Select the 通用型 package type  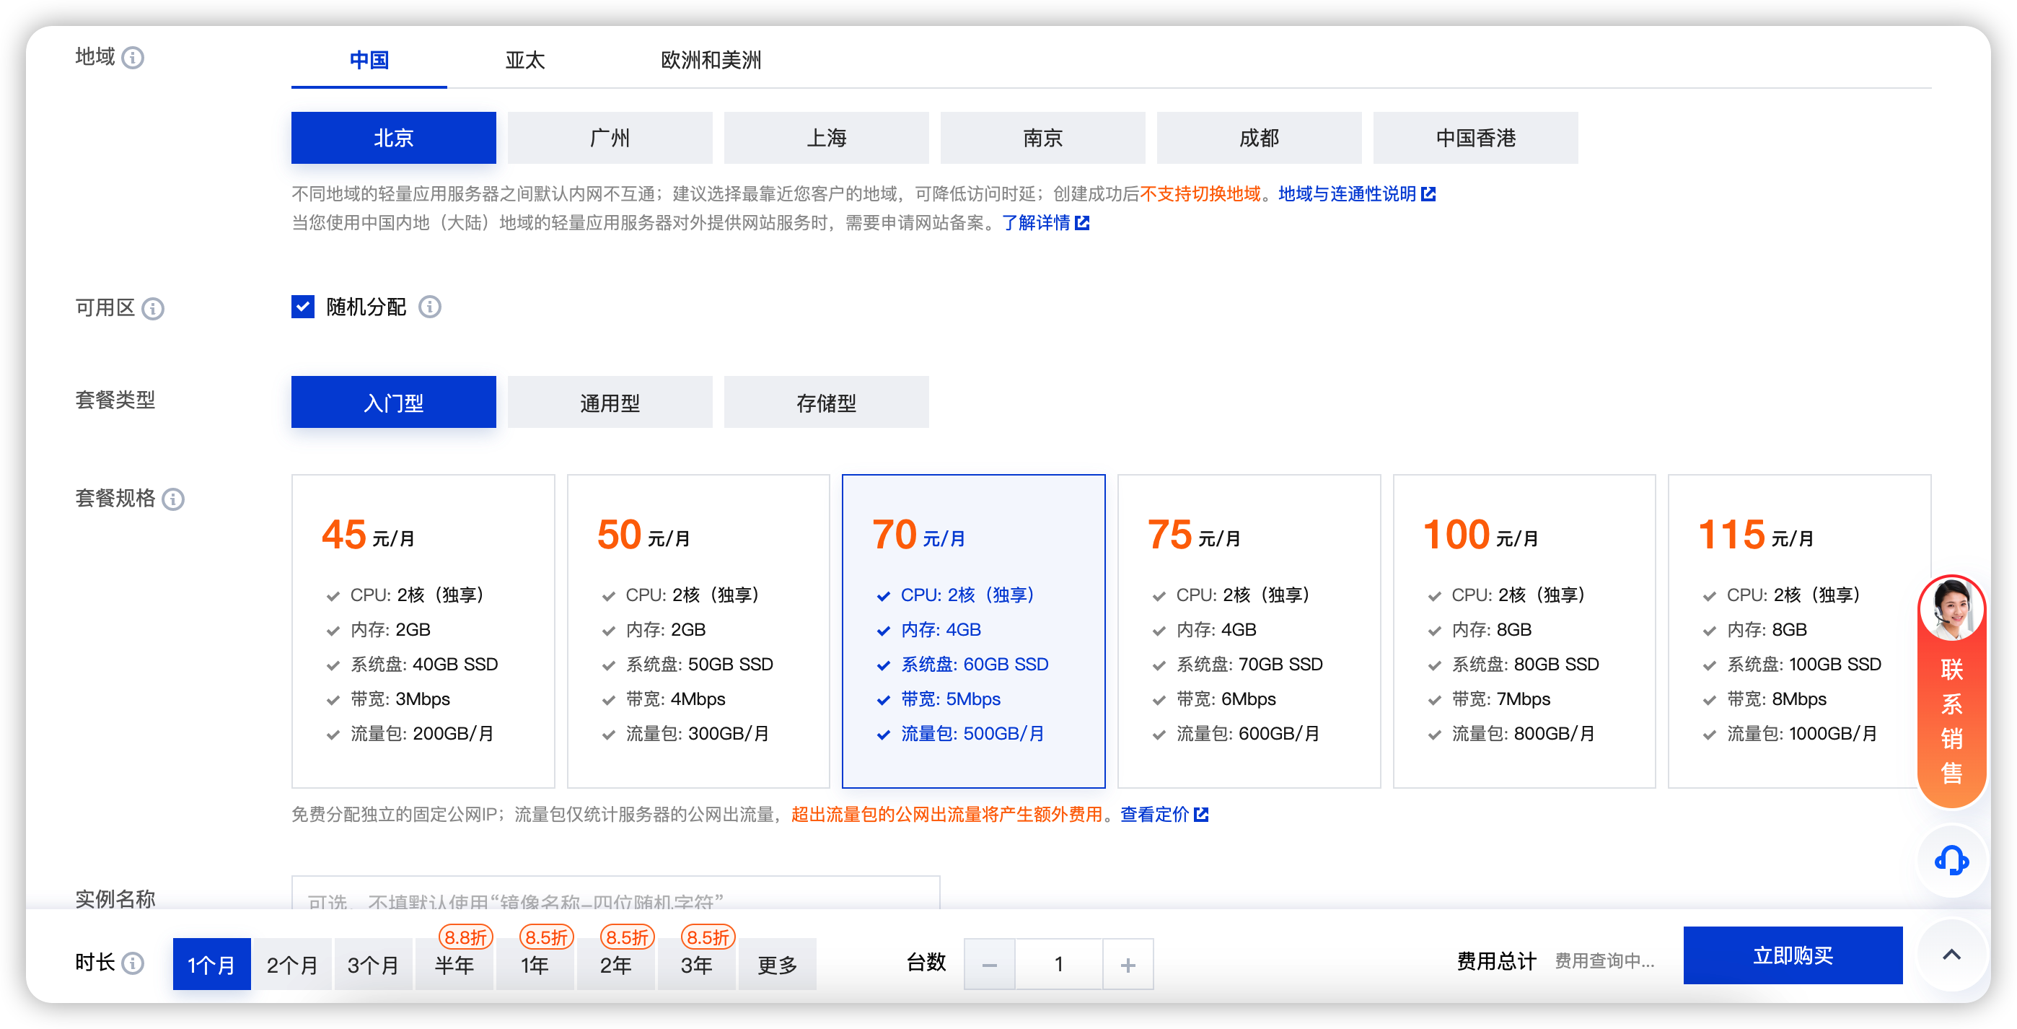609,403
